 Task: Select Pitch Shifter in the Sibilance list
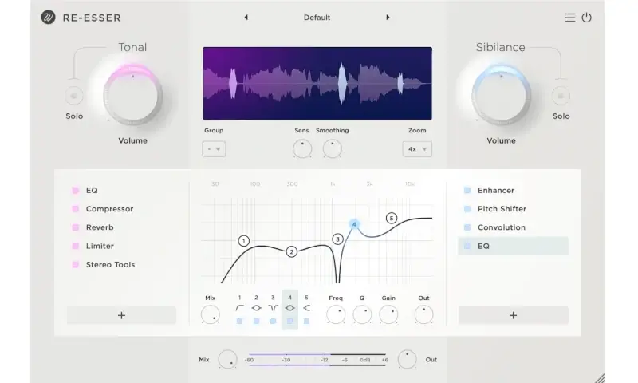[502, 209]
